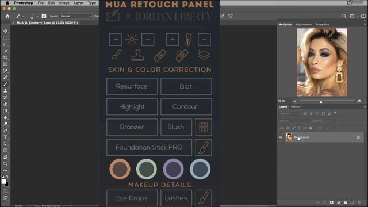
Task: Click the panel's sparkle bandage icon
Action: (182, 56)
